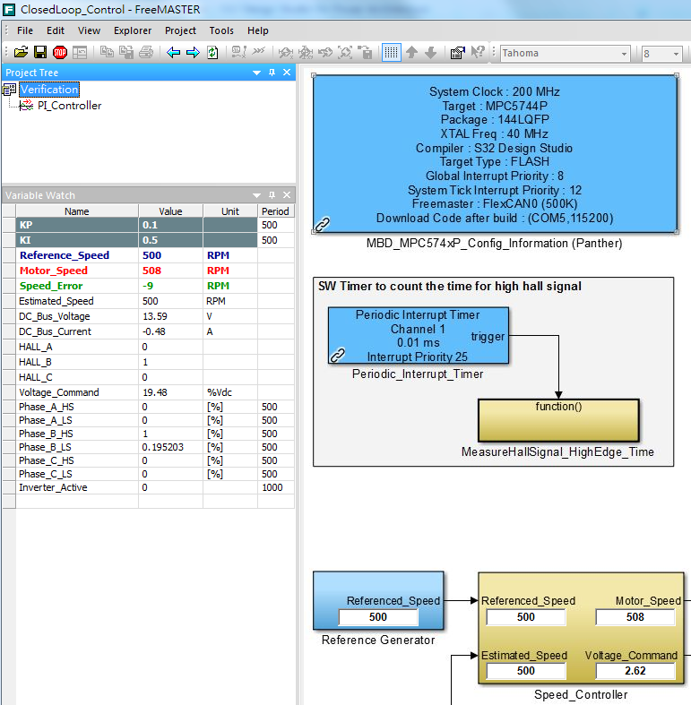Select the PI_Controller tree item
Image resolution: width=691 pixels, height=705 pixels.
pos(69,105)
